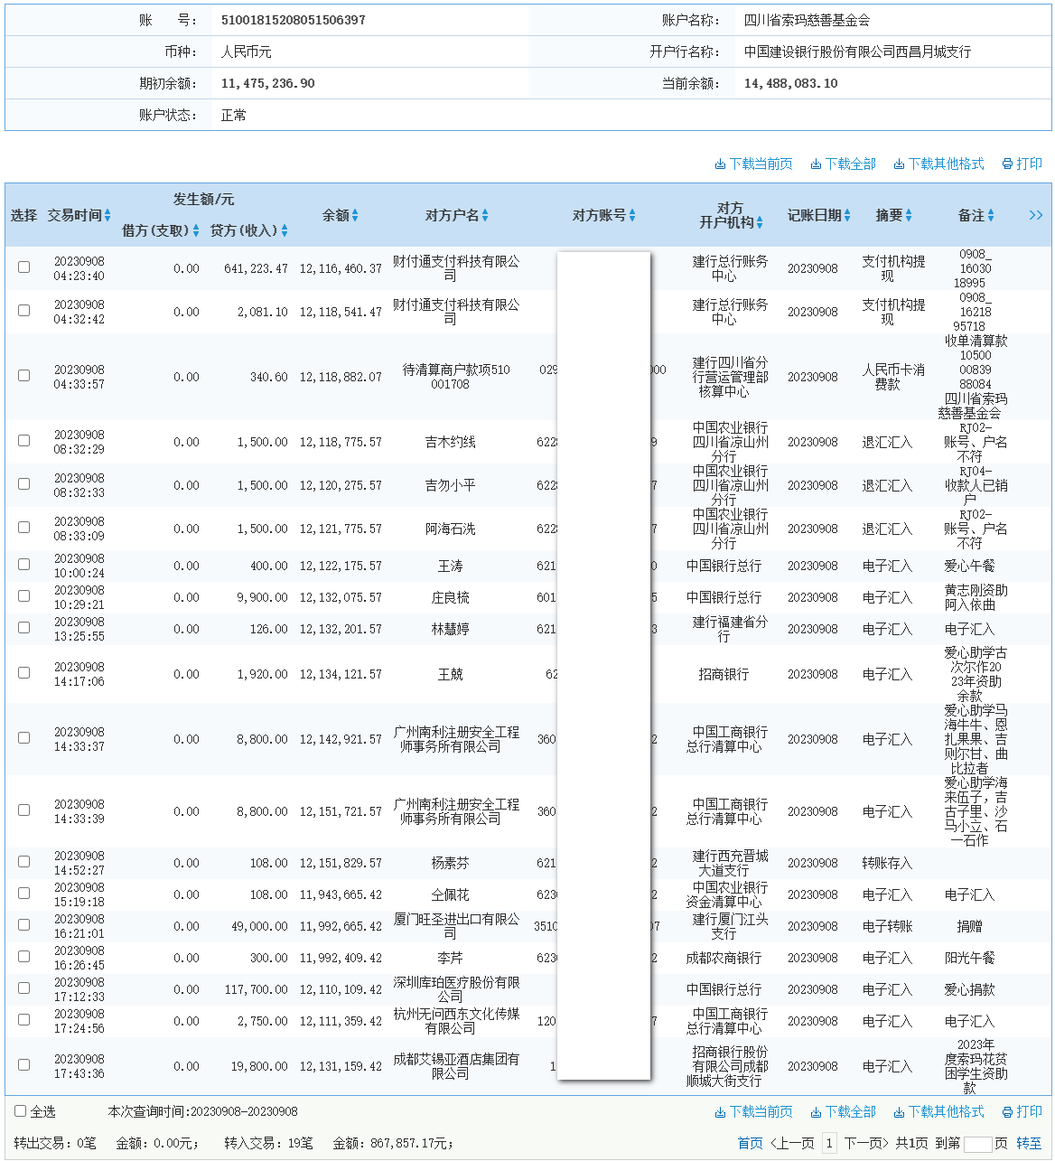Select the 04:33:57 transaction checkbox

coord(24,376)
